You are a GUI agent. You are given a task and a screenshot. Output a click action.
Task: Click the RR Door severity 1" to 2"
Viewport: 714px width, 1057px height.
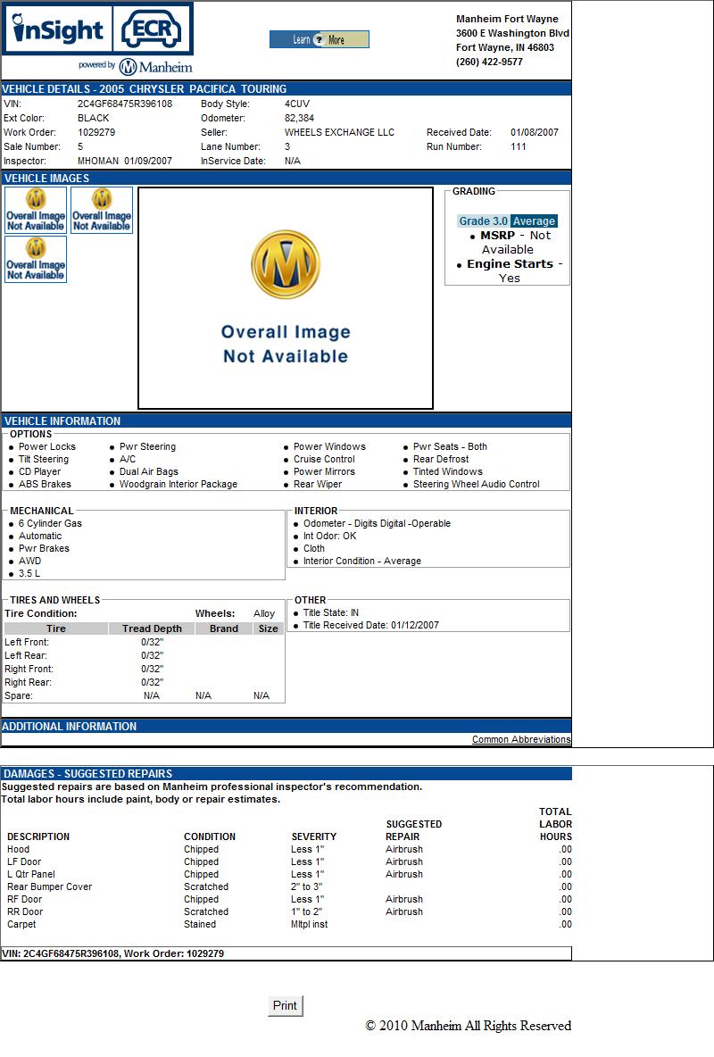pos(307,911)
